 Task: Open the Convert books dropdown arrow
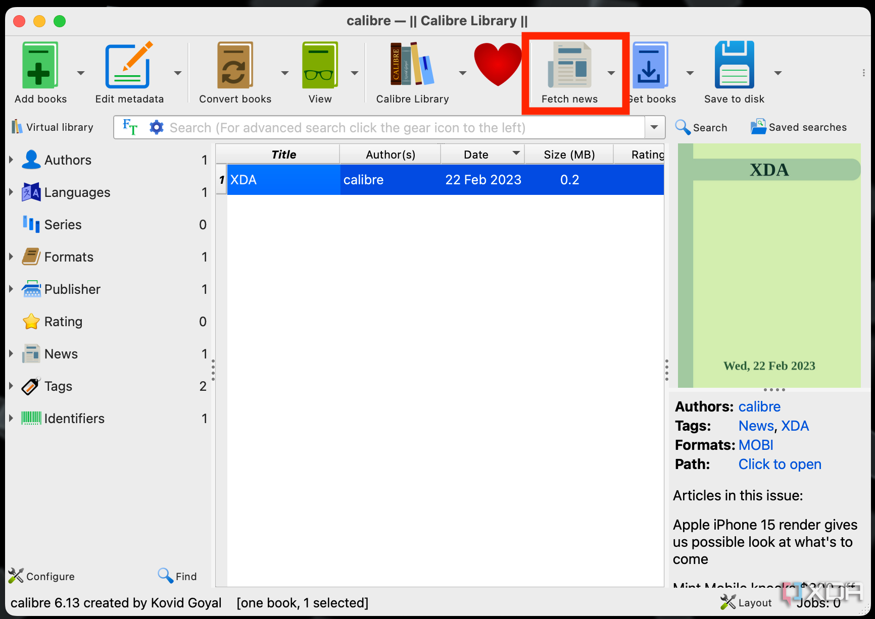coord(284,73)
